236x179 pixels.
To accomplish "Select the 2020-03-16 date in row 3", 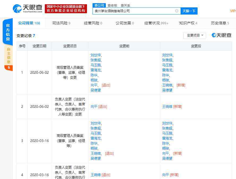I will 40,141.
